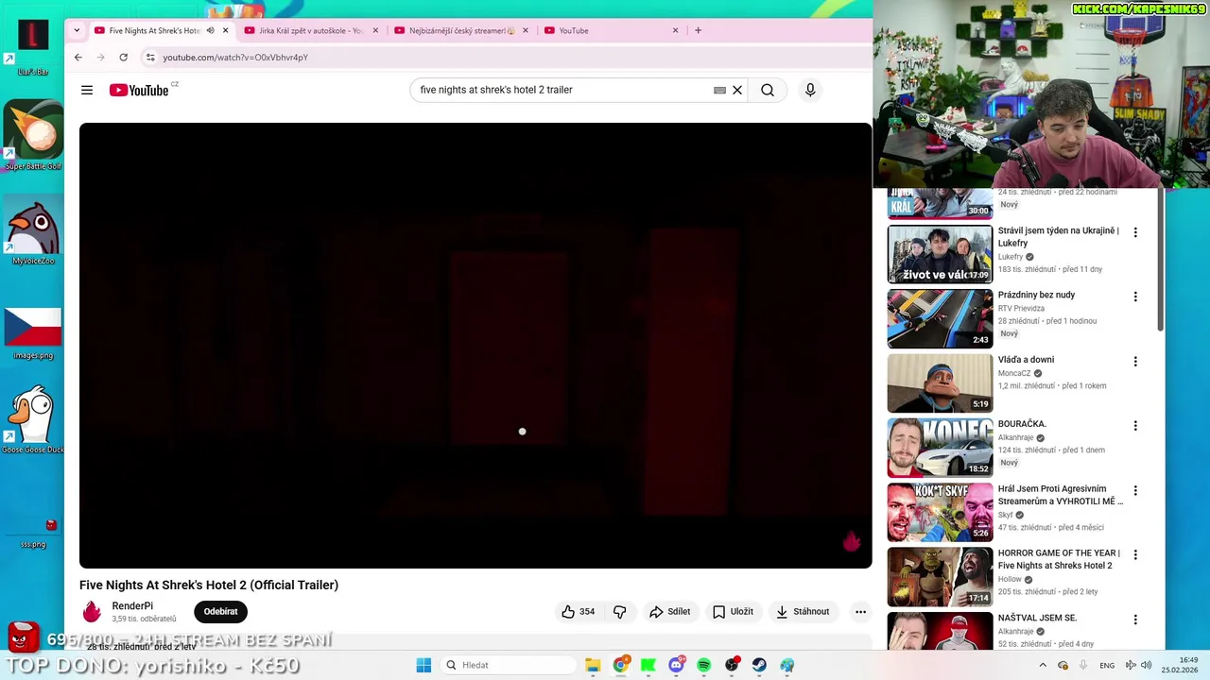Open the YouTube hamburger guide menu
The image size is (1210, 680).
[87, 90]
